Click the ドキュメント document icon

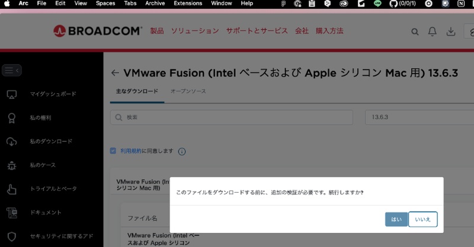[x=12, y=213]
